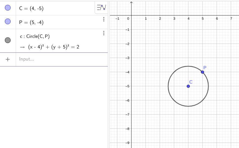The image size is (239, 148).
Task: Toggle visibility of point C
Action: (x=8, y=8)
